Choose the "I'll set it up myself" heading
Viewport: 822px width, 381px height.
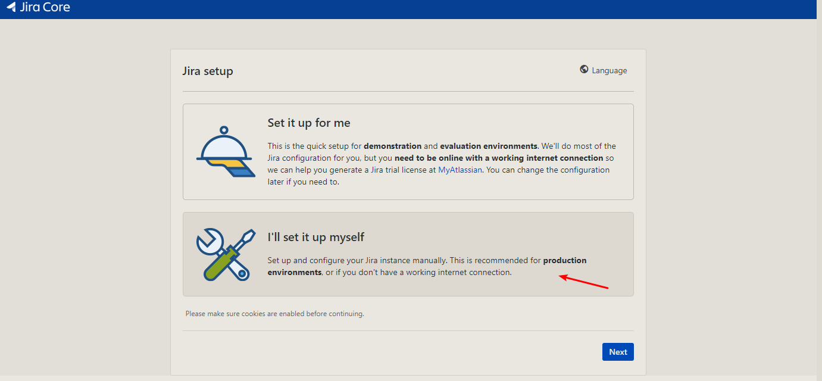(x=315, y=238)
